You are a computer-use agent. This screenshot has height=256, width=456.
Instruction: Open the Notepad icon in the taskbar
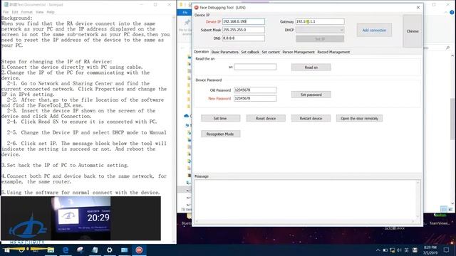coord(95,250)
